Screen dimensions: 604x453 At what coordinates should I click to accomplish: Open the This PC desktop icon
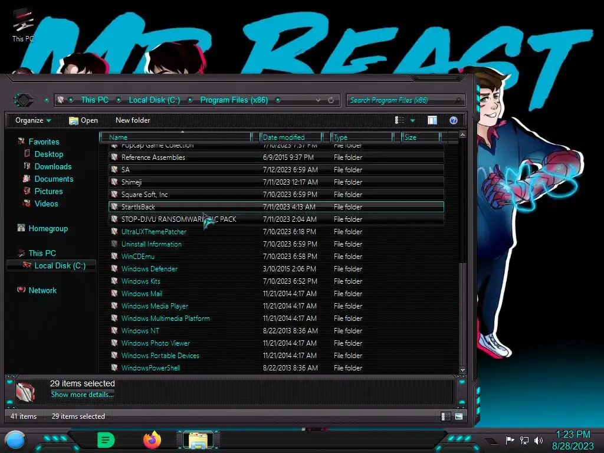pyautogui.click(x=23, y=26)
